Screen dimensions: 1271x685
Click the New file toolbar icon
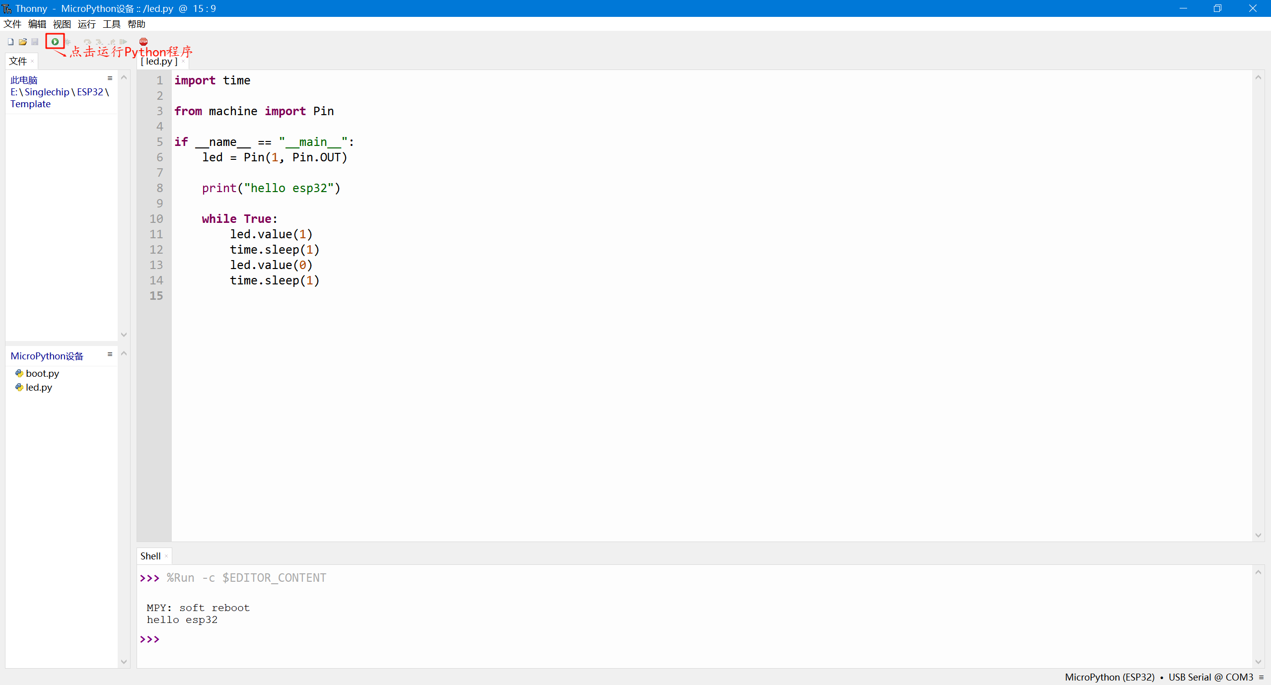click(x=10, y=42)
